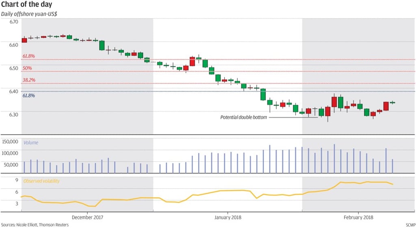Click the 6.70 price axis label
The image size is (416, 228).
[14, 22]
